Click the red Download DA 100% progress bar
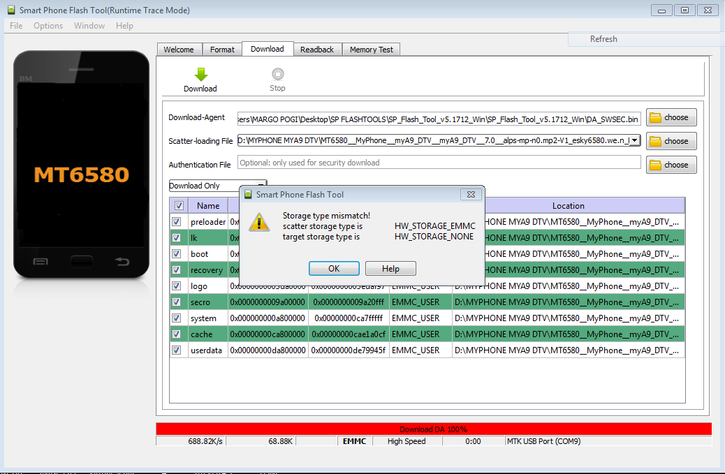The height and width of the screenshot is (474, 725). 434,429
